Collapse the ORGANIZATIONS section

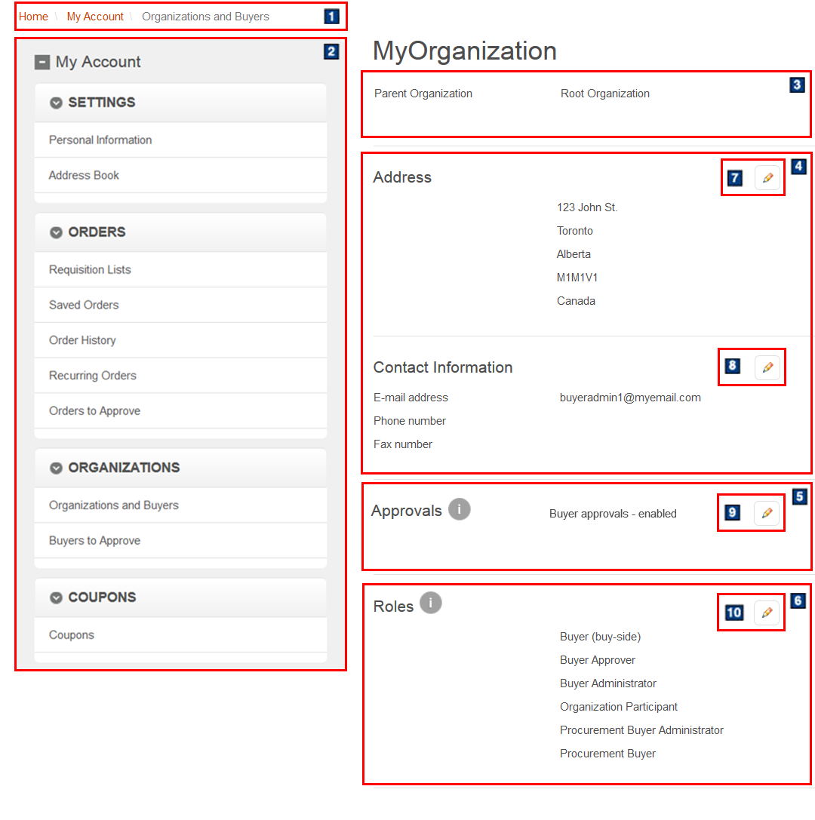[56, 468]
